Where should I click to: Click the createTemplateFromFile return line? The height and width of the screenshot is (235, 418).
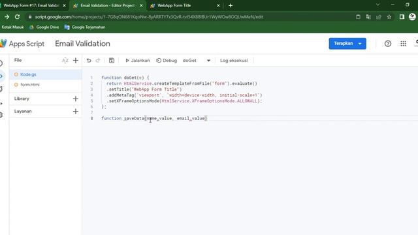coord(182,84)
